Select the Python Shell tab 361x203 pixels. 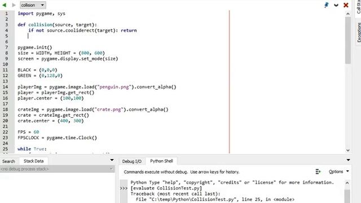(x=161, y=161)
